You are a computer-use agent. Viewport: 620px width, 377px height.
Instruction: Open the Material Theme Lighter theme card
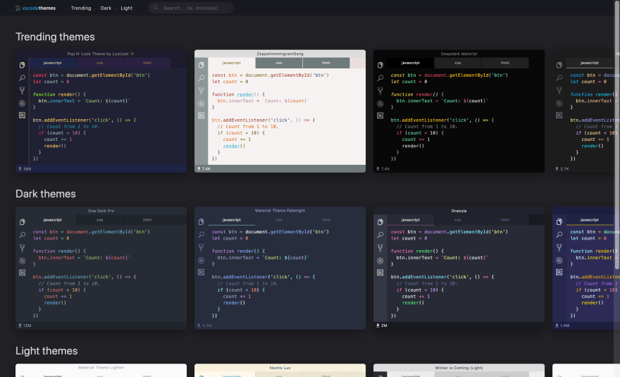pyautogui.click(x=101, y=370)
